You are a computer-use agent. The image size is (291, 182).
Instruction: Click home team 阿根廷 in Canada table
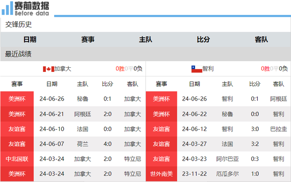(x=83, y=114)
